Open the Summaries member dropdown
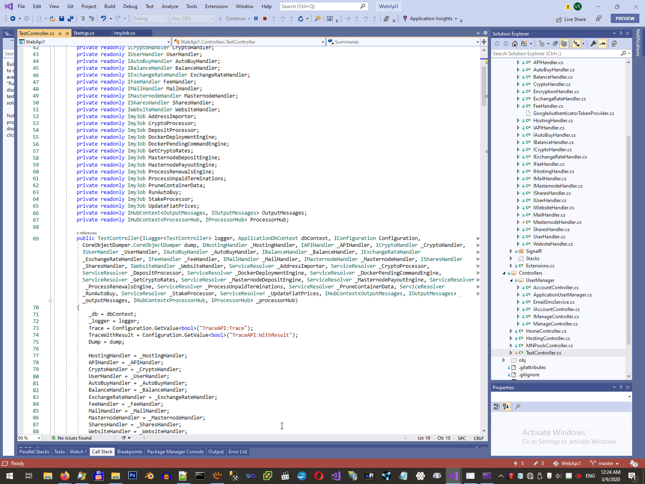The height and width of the screenshot is (484, 645). (404, 42)
